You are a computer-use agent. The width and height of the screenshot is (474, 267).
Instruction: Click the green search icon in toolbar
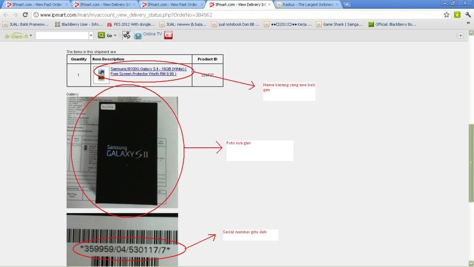[x=101, y=35]
